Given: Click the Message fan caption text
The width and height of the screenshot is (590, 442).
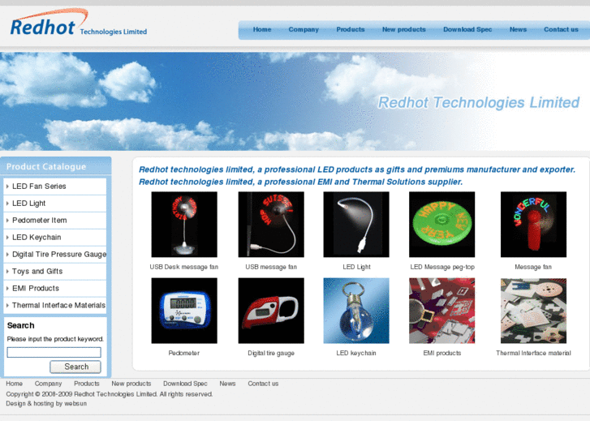Looking at the screenshot, I should click(x=533, y=267).
